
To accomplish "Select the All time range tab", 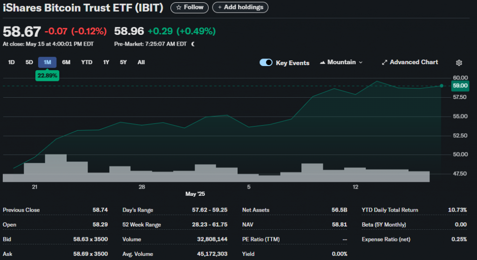I will coord(141,62).
